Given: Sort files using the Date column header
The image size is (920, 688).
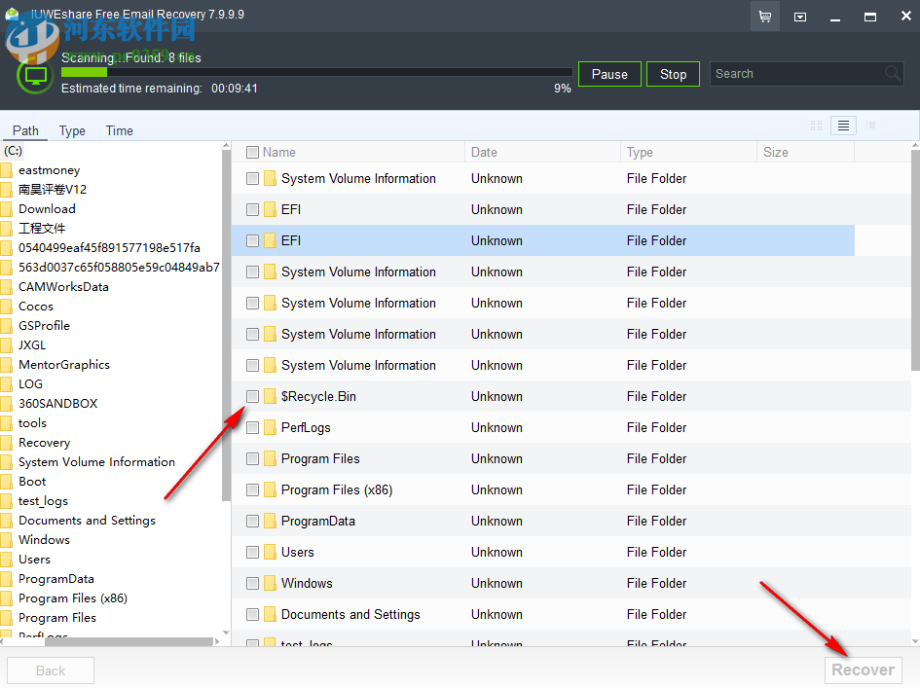Looking at the screenshot, I should [x=487, y=152].
